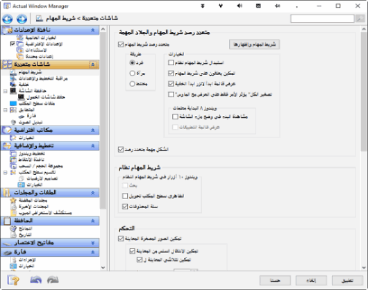Click the double-chevron down icon in title bar
368x290 pixels.
(x=203, y=6)
